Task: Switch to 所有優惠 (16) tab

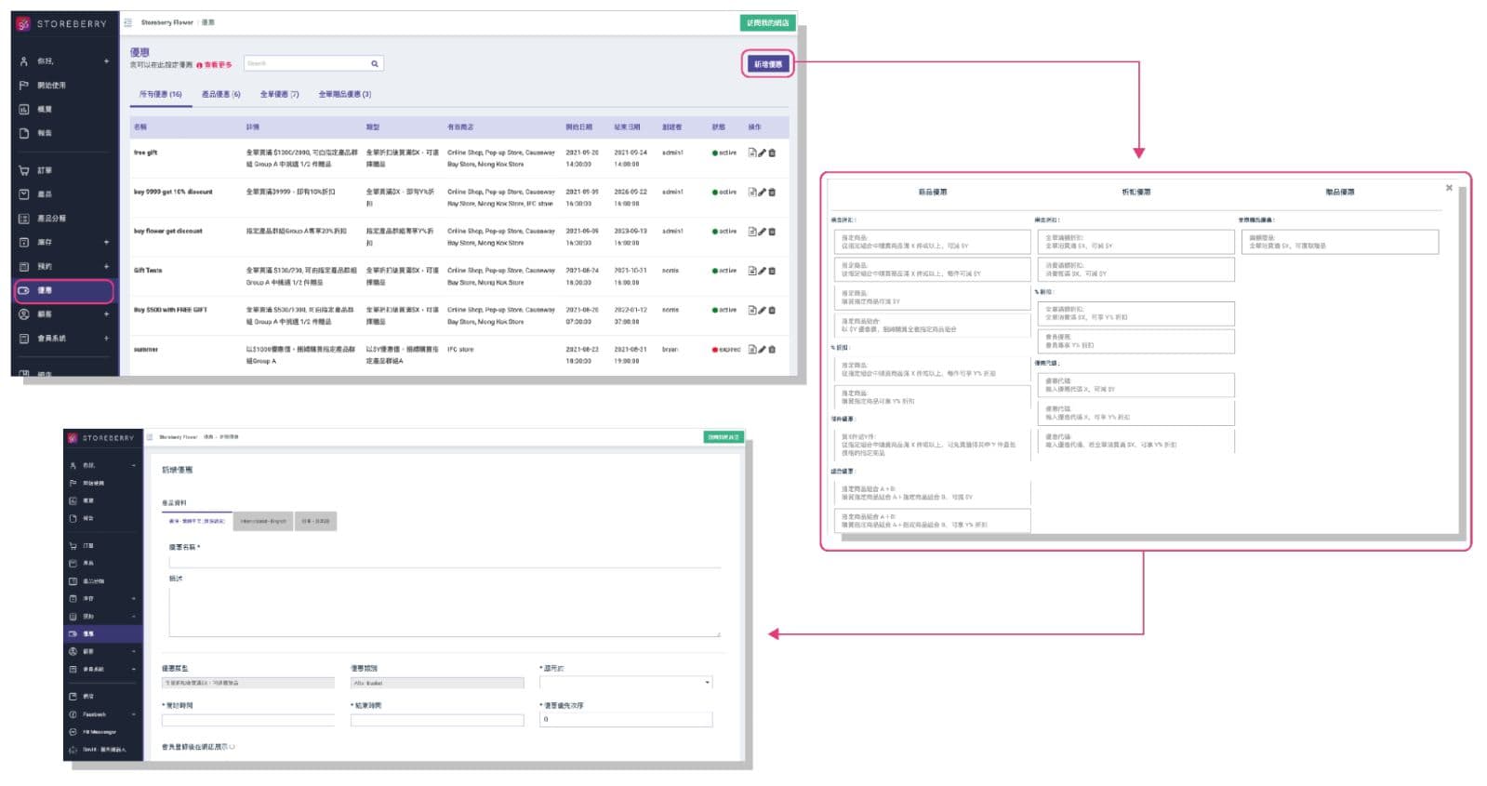Action: [161, 94]
